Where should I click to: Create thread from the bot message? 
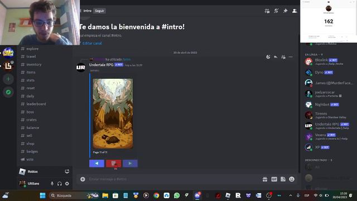tap(283, 57)
